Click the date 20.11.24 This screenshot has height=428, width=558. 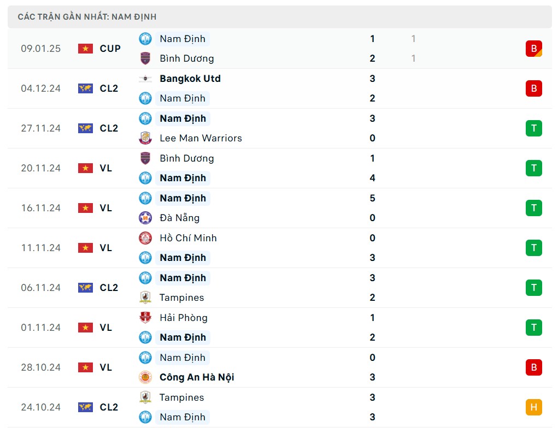(40, 168)
